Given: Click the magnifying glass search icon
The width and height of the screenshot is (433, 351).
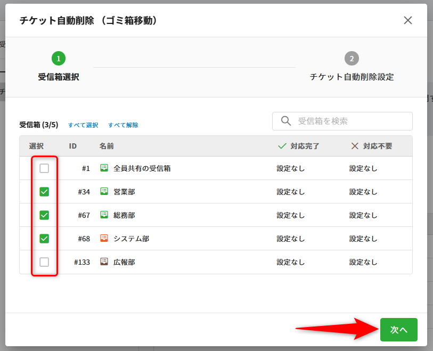Looking at the screenshot, I should point(286,121).
